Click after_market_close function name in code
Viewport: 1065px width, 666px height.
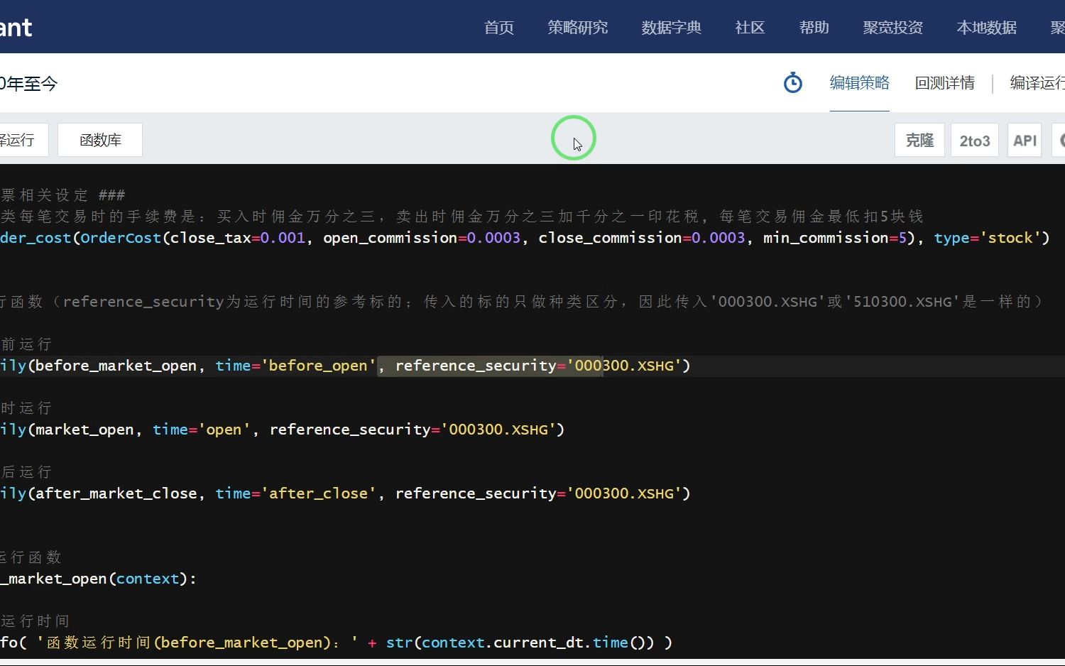[x=116, y=493]
